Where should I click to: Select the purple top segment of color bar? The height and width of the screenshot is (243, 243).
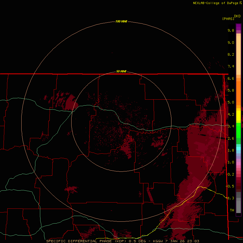(x=238, y=27)
